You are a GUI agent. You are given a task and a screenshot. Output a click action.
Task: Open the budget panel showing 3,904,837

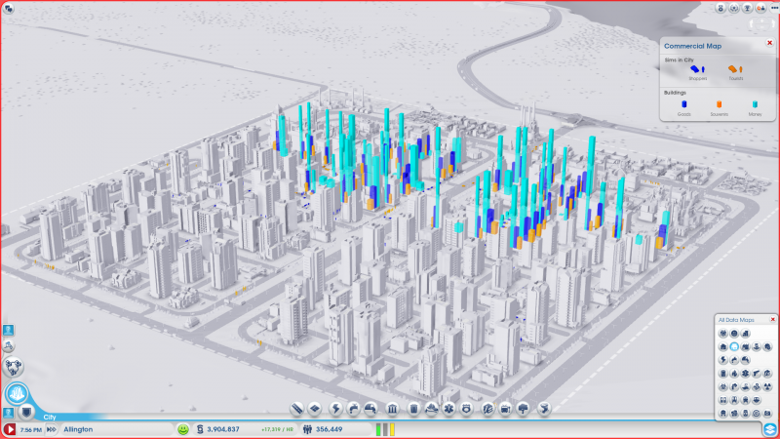coord(217,429)
